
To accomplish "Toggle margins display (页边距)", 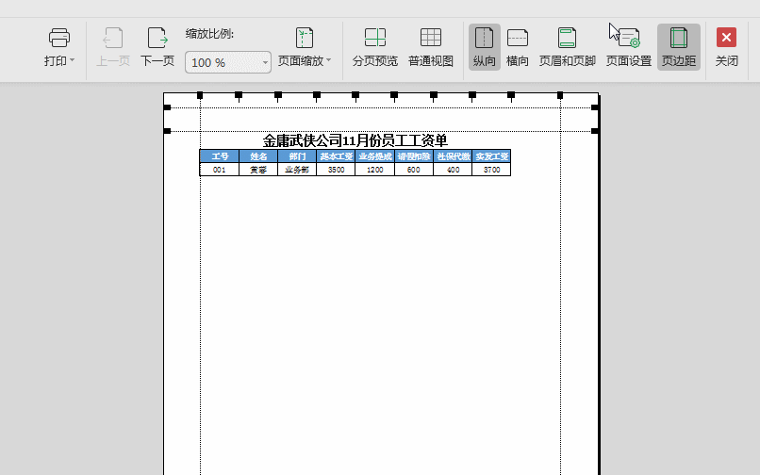I will [679, 47].
